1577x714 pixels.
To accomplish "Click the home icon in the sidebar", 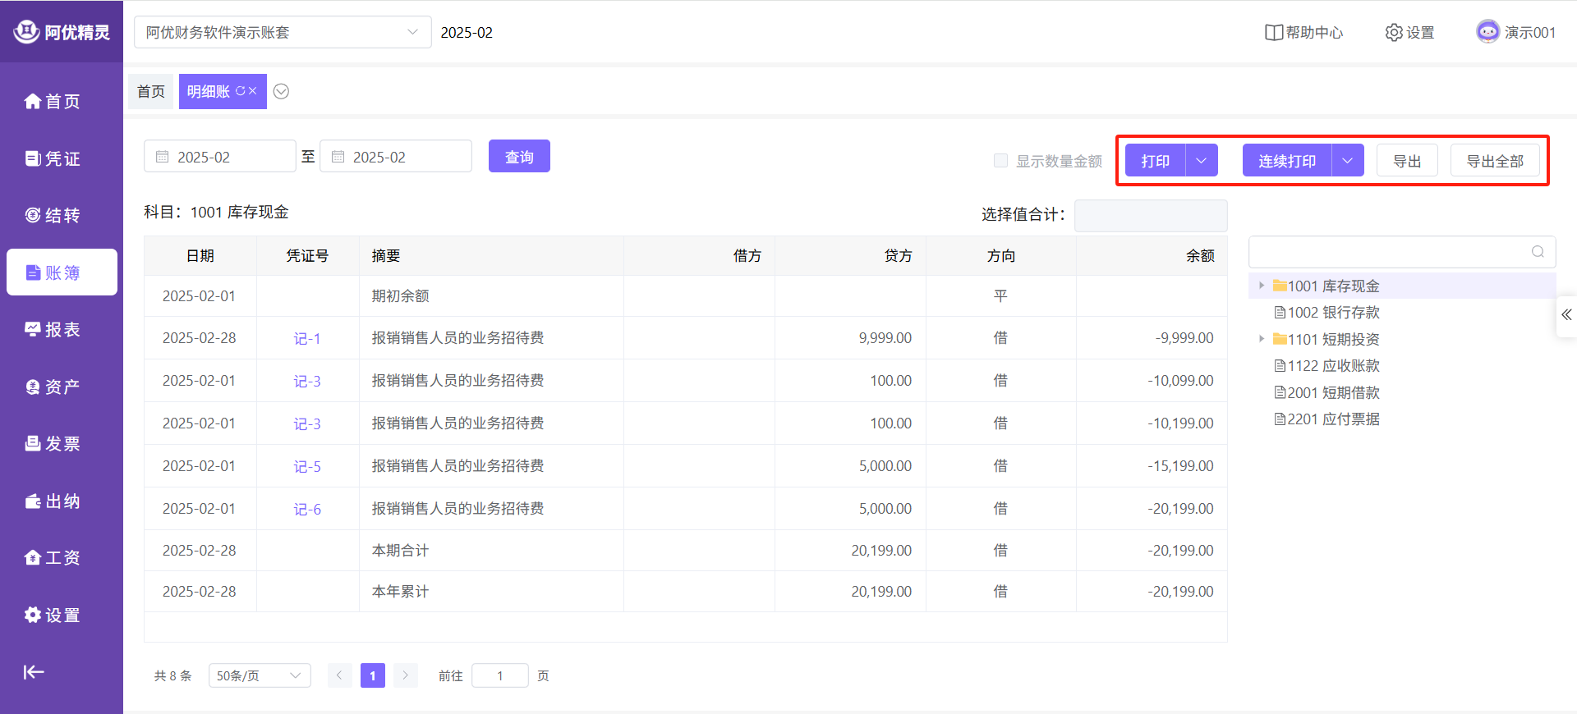I will (x=33, y=101).
